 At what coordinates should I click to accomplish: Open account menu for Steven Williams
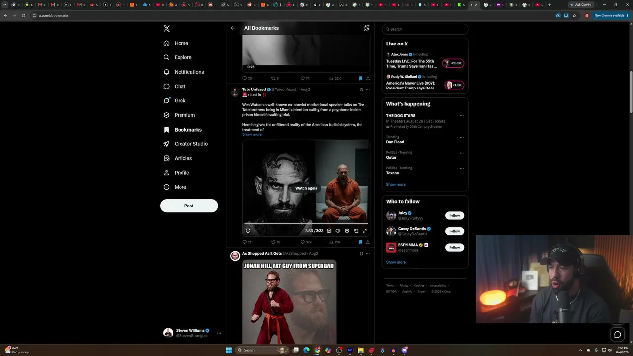coord(192,333)
